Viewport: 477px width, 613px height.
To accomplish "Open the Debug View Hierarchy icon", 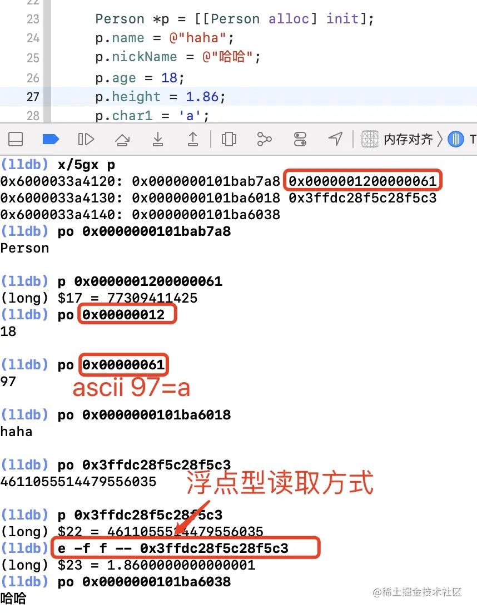I will click(229, 139).
